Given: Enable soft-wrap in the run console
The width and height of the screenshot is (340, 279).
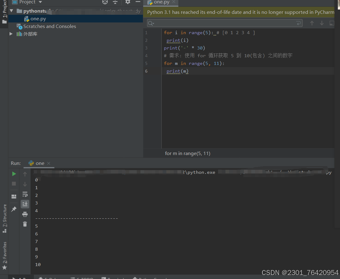Looking at the screenshot, I should [x=25, y=194].
